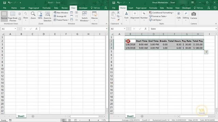218x122 pixels.
Task: Click Undo in Book1 quick access toolbar
Action: [9, 2]
